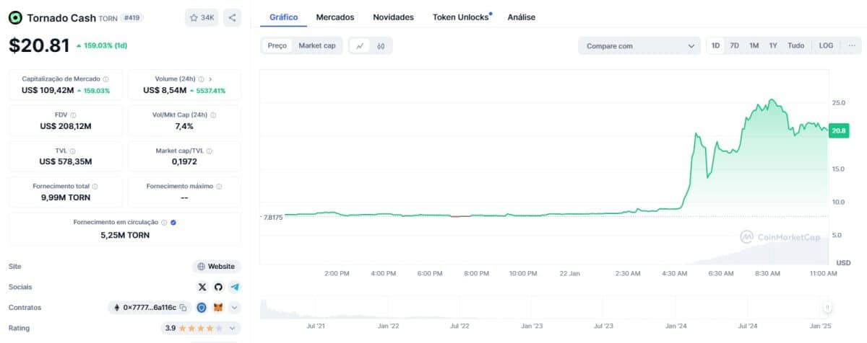Image resolution: width=867 pixels, height=343 pixels.
Task: Toggle LOG scale on chart
Action: [x=826, y=45]
